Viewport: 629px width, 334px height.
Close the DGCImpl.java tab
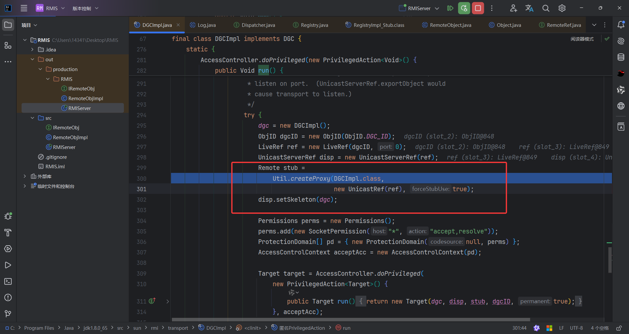pos(178,25)
